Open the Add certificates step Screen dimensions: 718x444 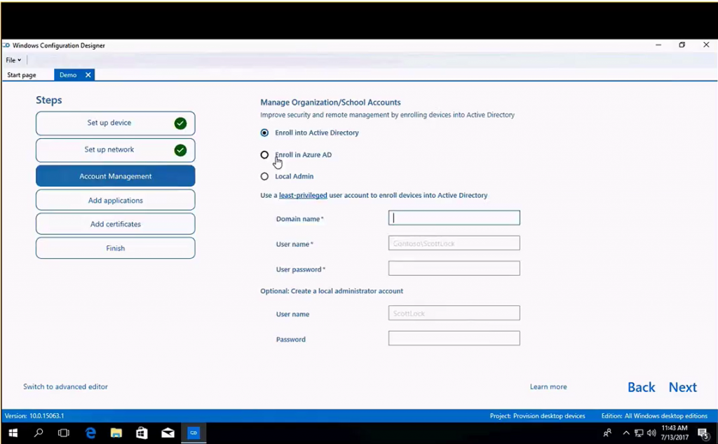116,224
